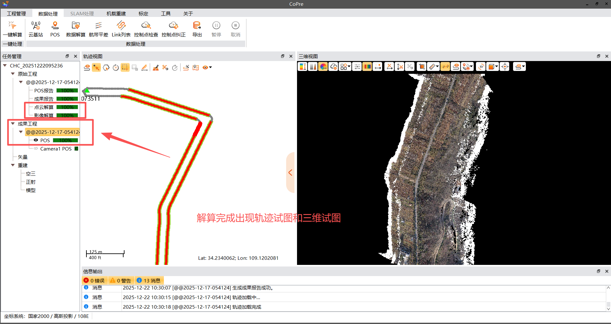Open the 航带平差 strip adjustment tool

(x=98, y=29)
